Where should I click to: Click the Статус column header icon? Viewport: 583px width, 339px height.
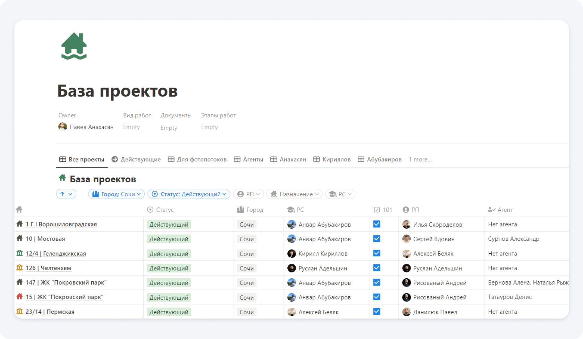pos(150,210)
